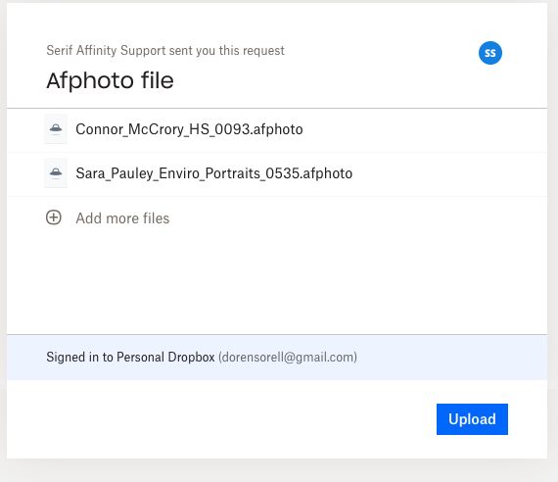The width and height of the screenshot is (558, 482).
Task: Click the Afphoto file heading
Action: 110,80
